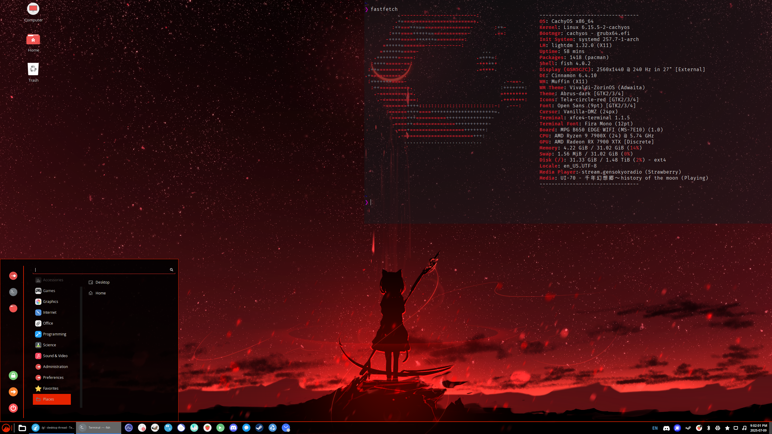Screen dimensions: 772x434
Task: Click the red power-off button in menu
Action: coord(13,408)
